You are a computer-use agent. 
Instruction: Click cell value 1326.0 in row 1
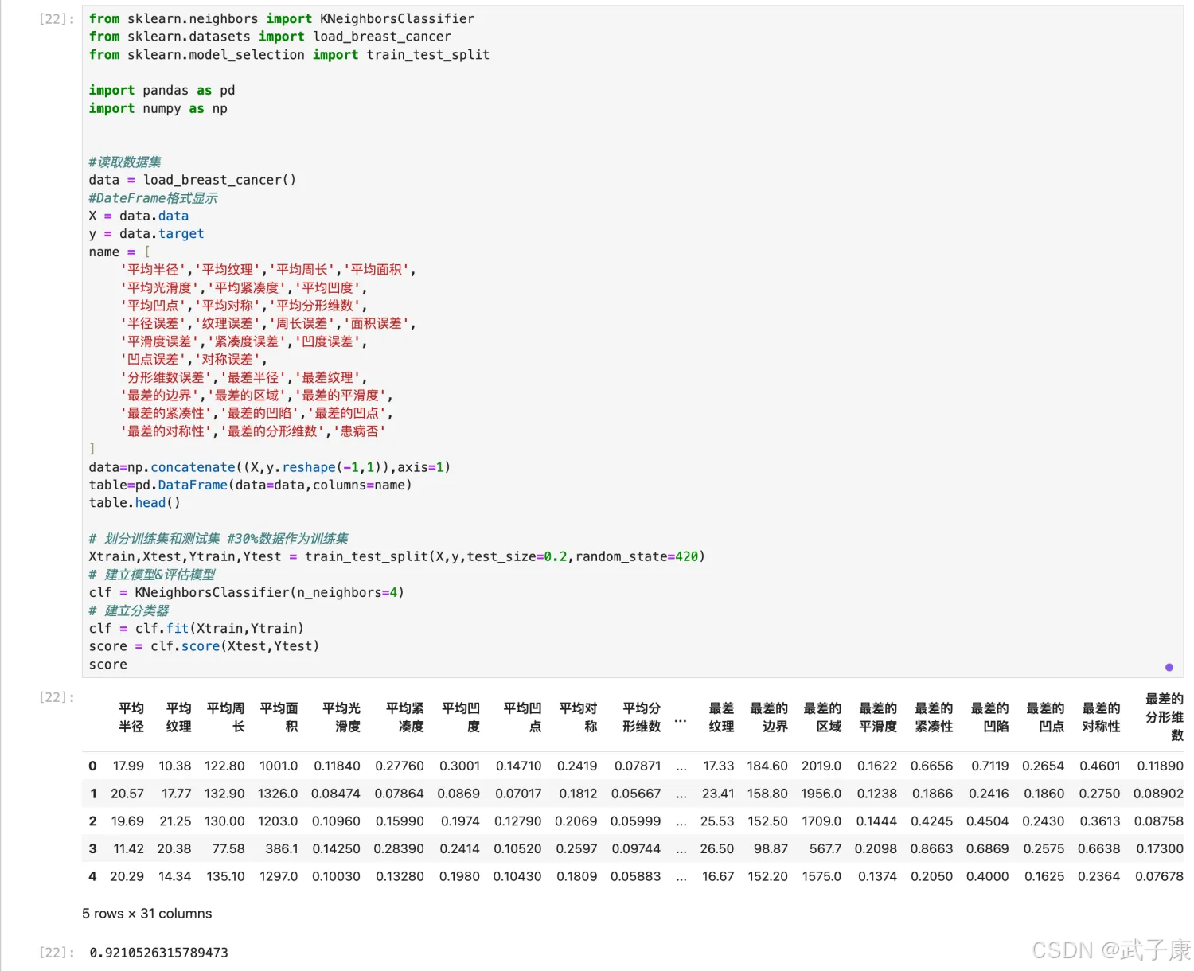(x=277, y=794)
